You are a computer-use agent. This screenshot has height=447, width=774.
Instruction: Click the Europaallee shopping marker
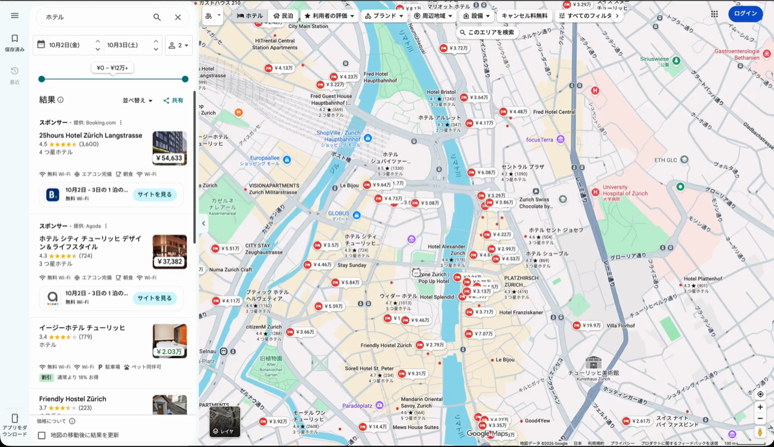[x=287, y=159]
